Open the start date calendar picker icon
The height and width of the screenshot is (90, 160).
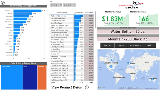[61, 5]
